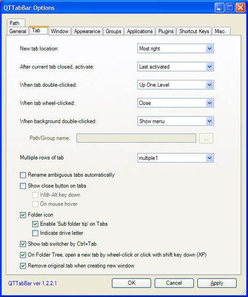Click the OK button
The width and height of the screenshot is (248, 297).
pos(131,283)
